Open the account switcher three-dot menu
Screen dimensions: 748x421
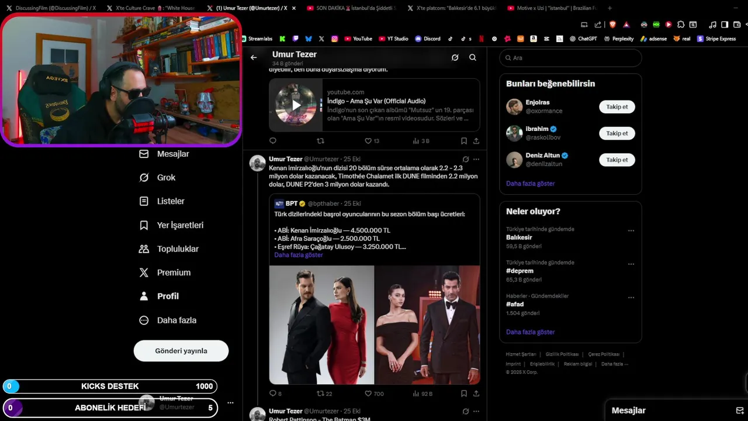click(x=230, y=403)
